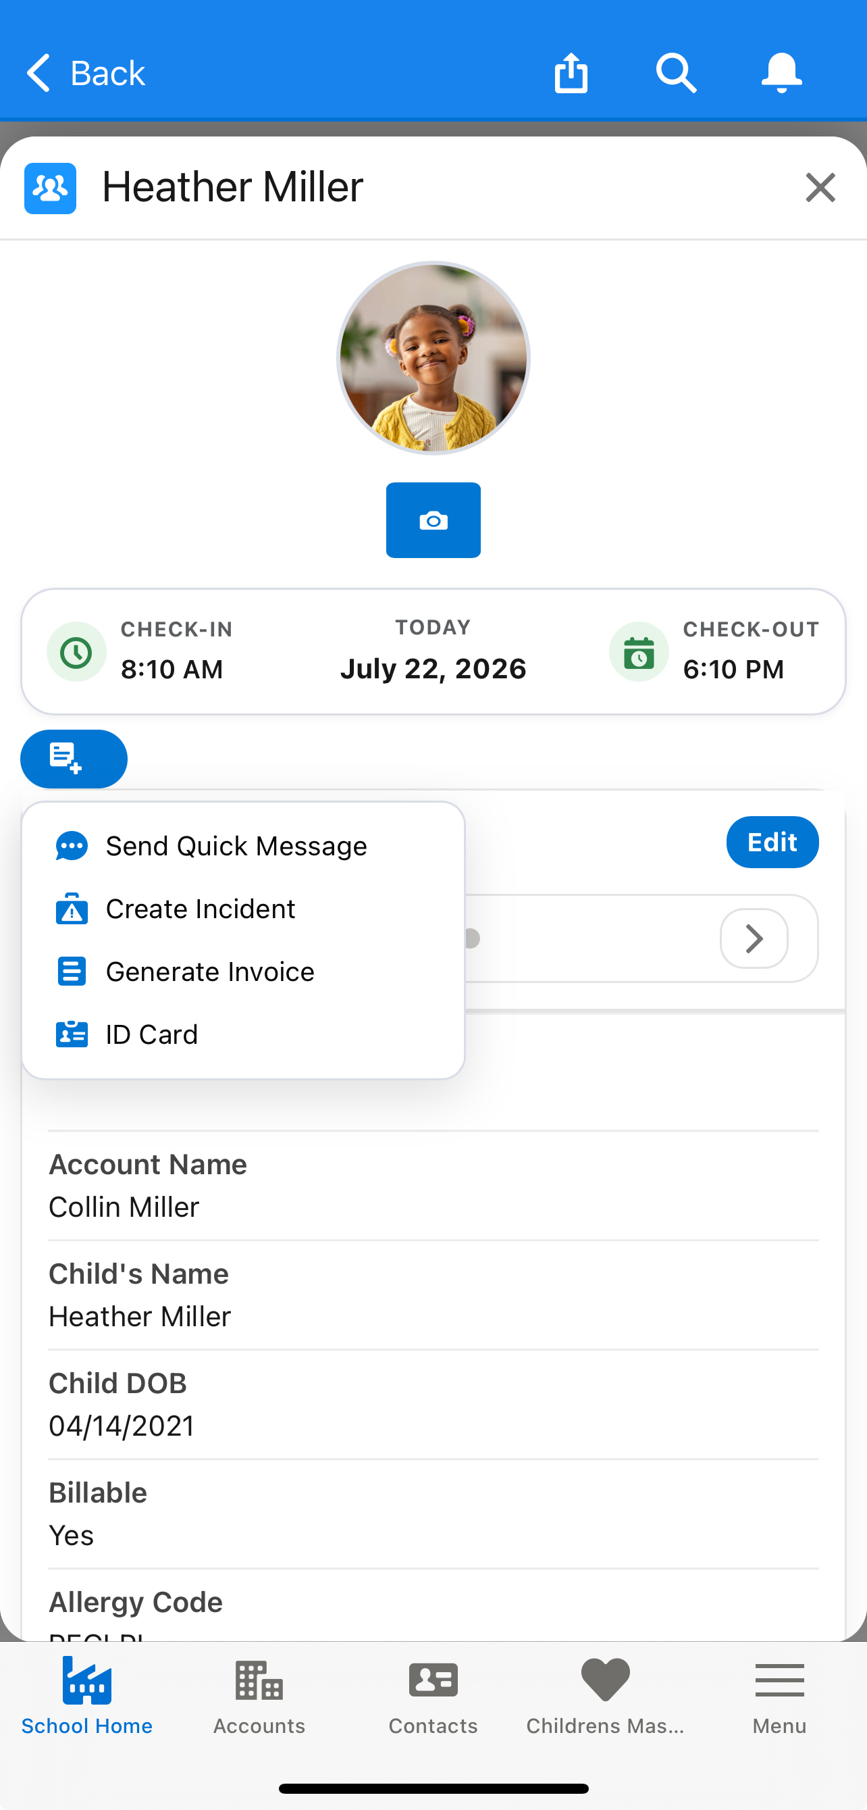867x1810 pixels.
Task: Click the ID card icon
Action: tap(72, 1034)
